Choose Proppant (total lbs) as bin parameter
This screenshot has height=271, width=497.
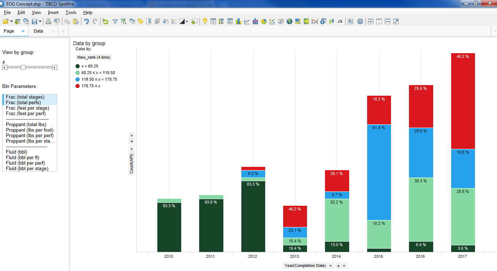pyautogui.click(x=27, y=124)
